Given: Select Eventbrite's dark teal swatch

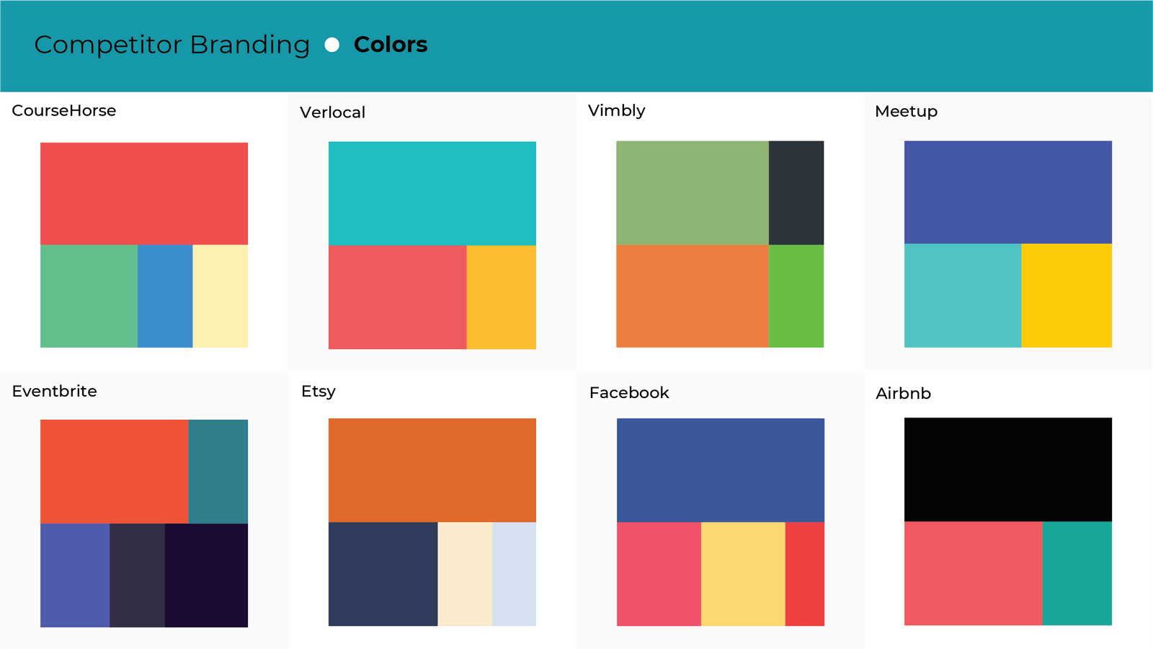Looking at the screenshot, I should [x=218, y=471].
